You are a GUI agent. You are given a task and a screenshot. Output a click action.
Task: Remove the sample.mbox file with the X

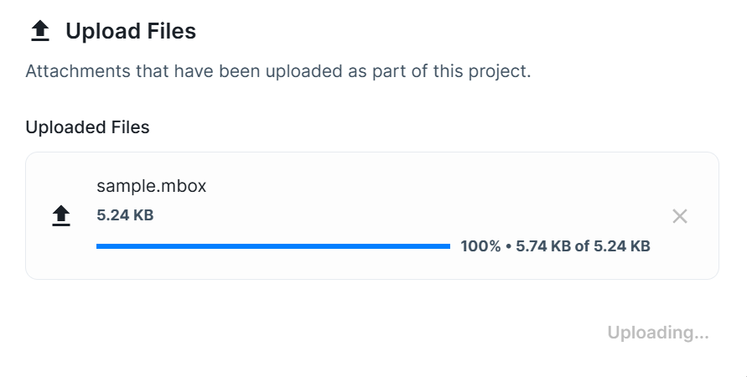[x=680, y=216]
